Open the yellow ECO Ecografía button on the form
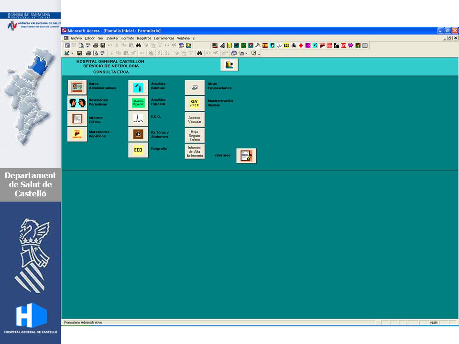Screen dimensions: 459x344 click(x=138, y=150)
